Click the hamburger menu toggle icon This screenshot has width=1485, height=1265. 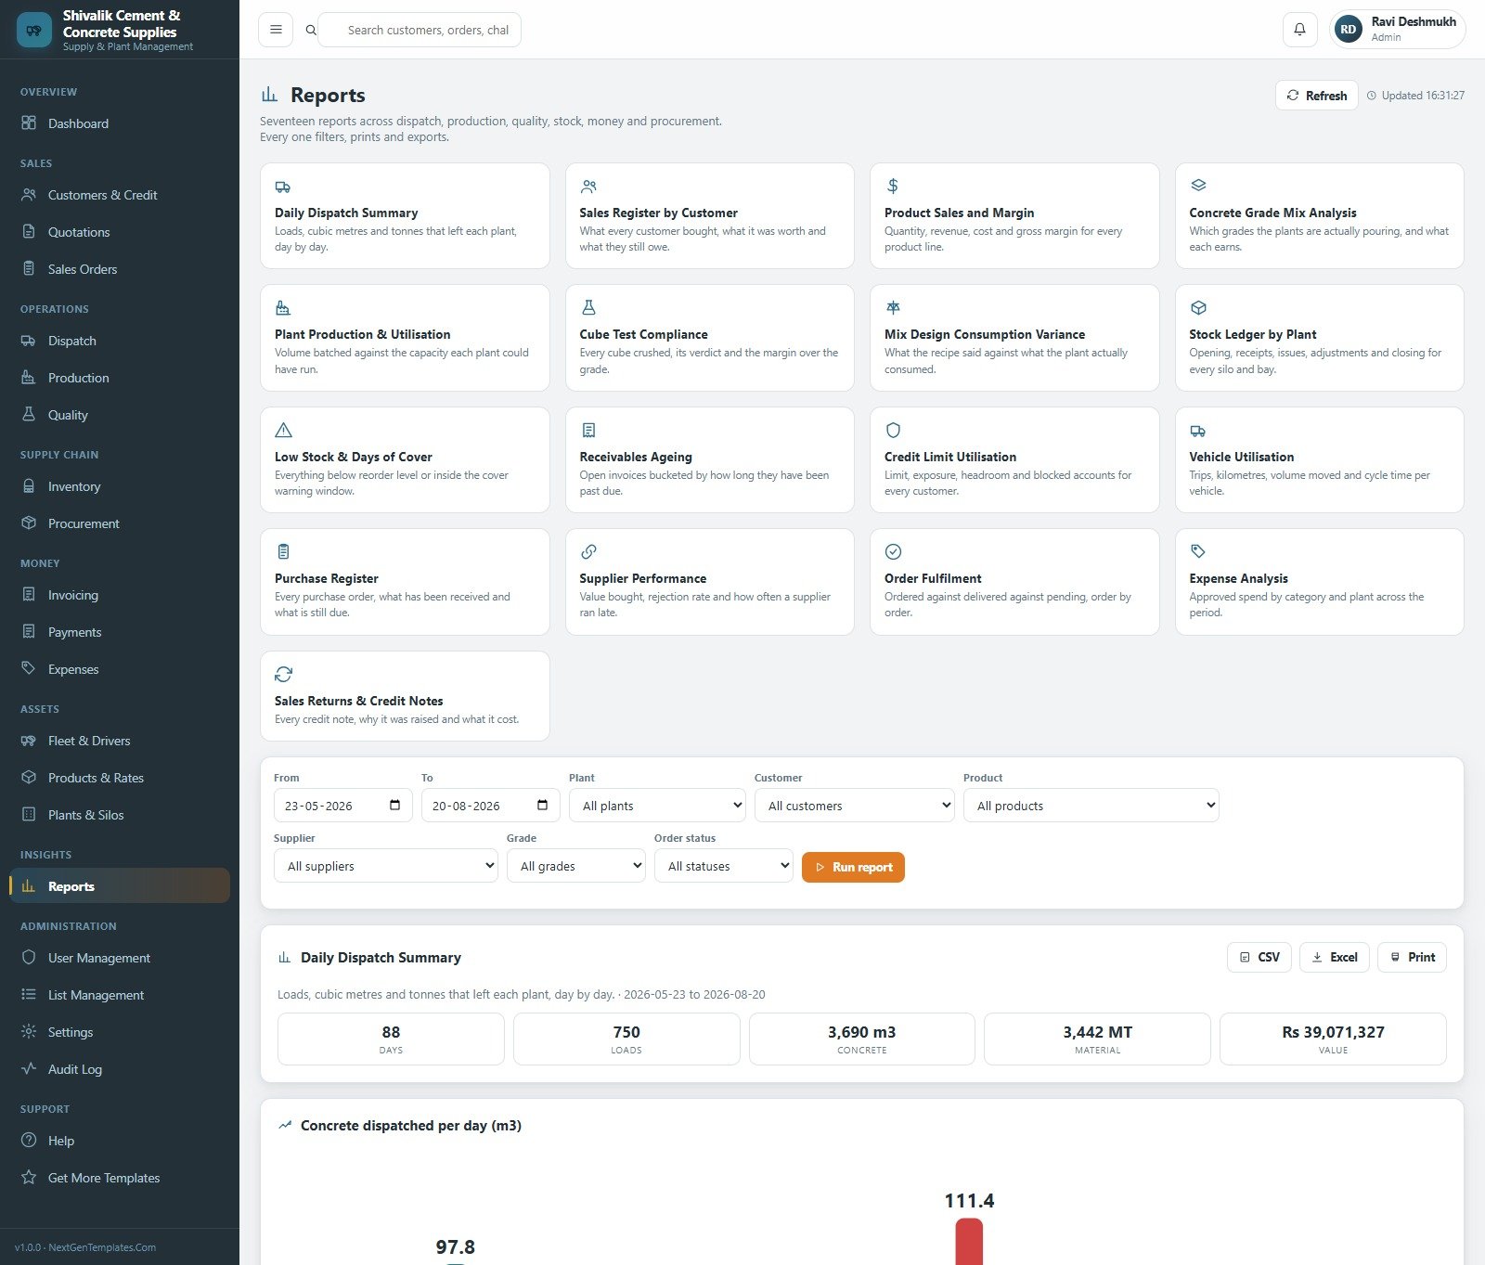[x=276, y=30]
